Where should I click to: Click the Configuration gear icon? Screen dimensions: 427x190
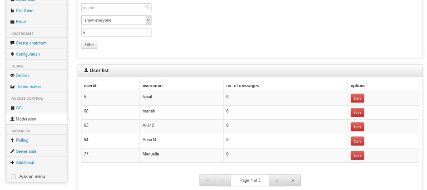pos(12,54)
